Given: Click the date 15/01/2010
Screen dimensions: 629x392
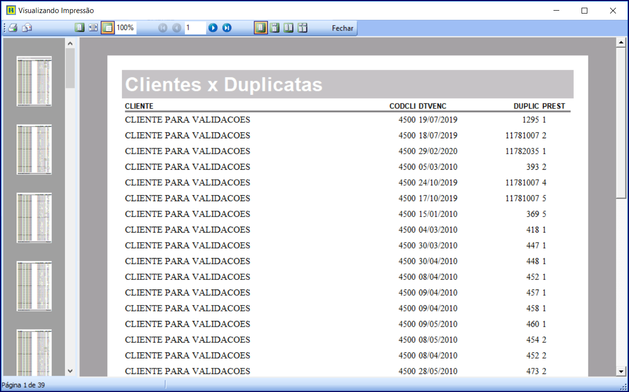Looking at the screenshot, I should 438,214.
